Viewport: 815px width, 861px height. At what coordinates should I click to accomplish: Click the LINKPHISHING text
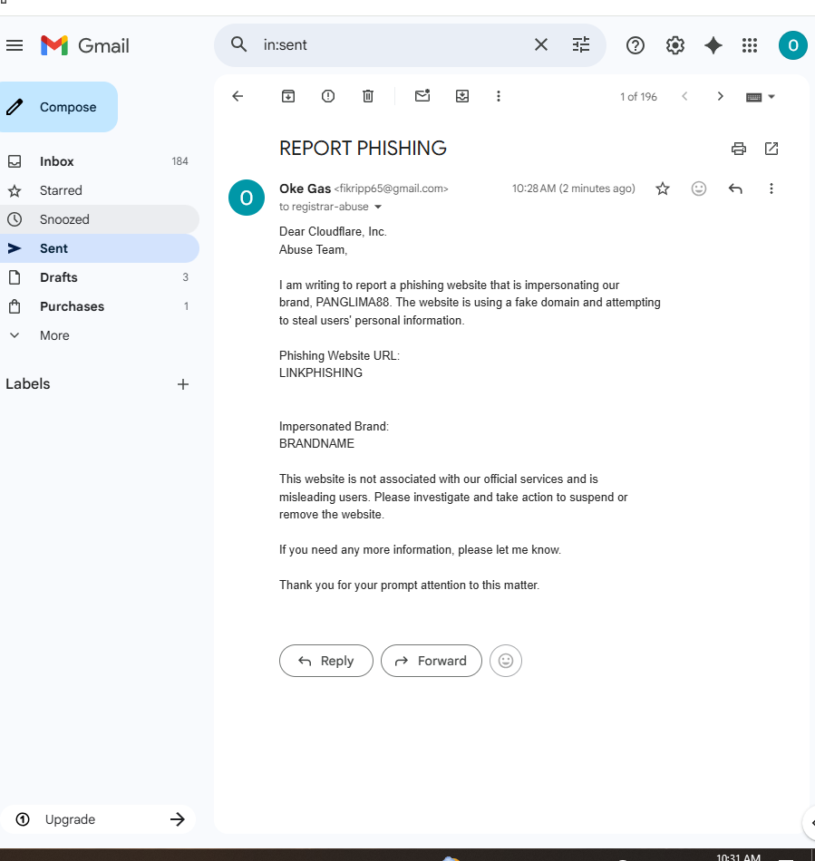tap(321, 373)
